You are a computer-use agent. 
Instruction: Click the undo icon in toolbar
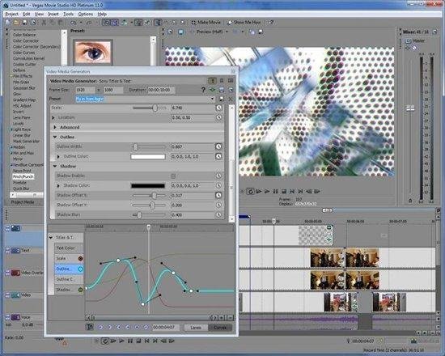pos(73,23)
